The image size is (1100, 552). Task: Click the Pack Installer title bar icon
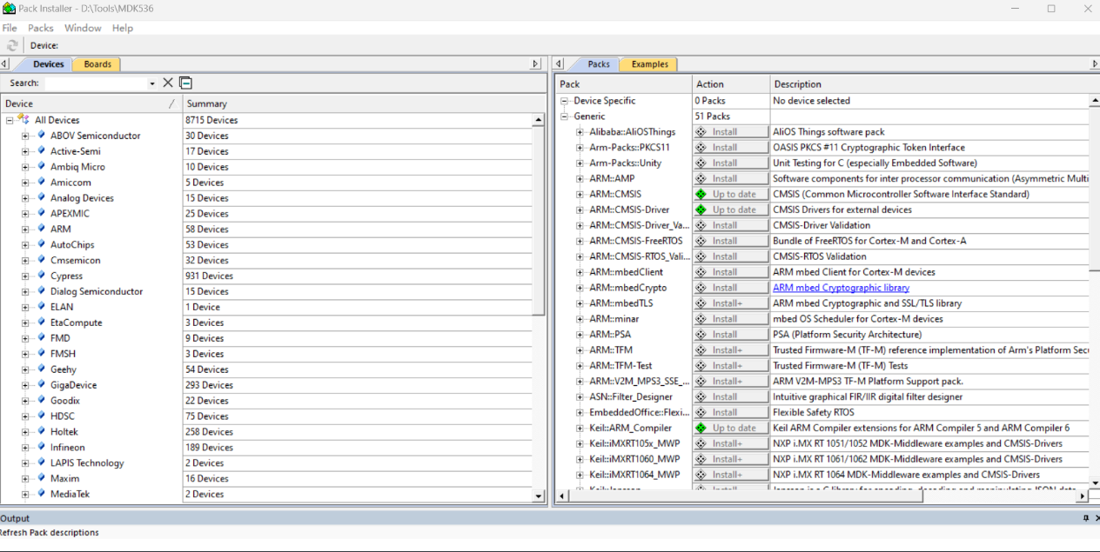(x=9, y=8)
